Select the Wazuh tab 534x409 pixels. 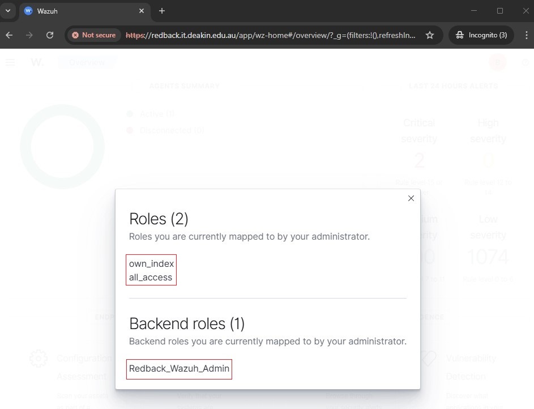tap(84, 11)
